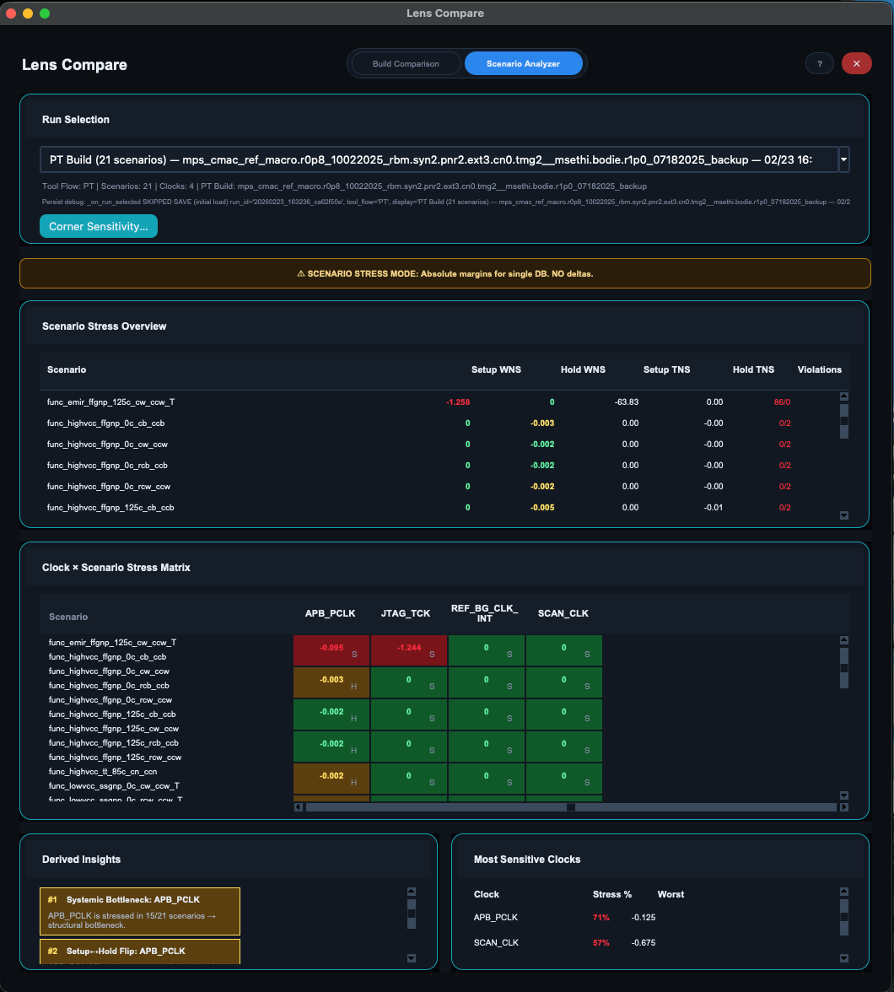Screen dimensions: 894x992
Task: Click the Corner Sensitivity button
Action: [98, 226]
